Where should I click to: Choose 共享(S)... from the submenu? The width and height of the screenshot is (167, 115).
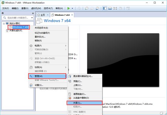85,103
